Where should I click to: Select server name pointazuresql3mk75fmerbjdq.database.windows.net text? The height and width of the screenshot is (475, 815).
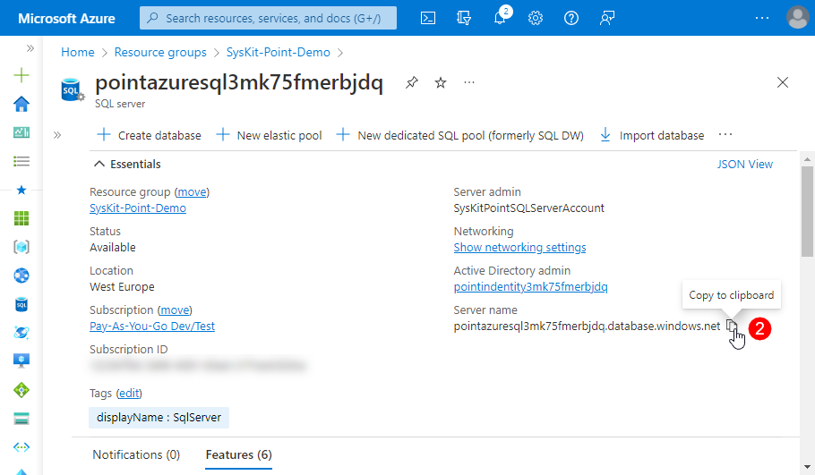(x=587, y=326)
